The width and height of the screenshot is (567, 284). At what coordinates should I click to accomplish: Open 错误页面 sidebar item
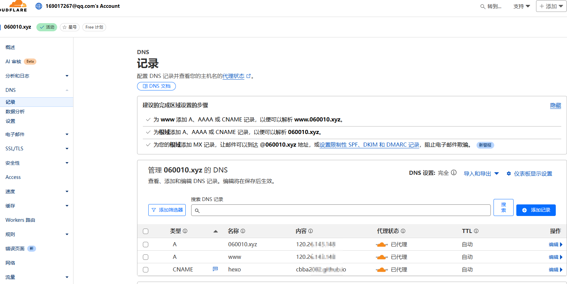point(15,249)
